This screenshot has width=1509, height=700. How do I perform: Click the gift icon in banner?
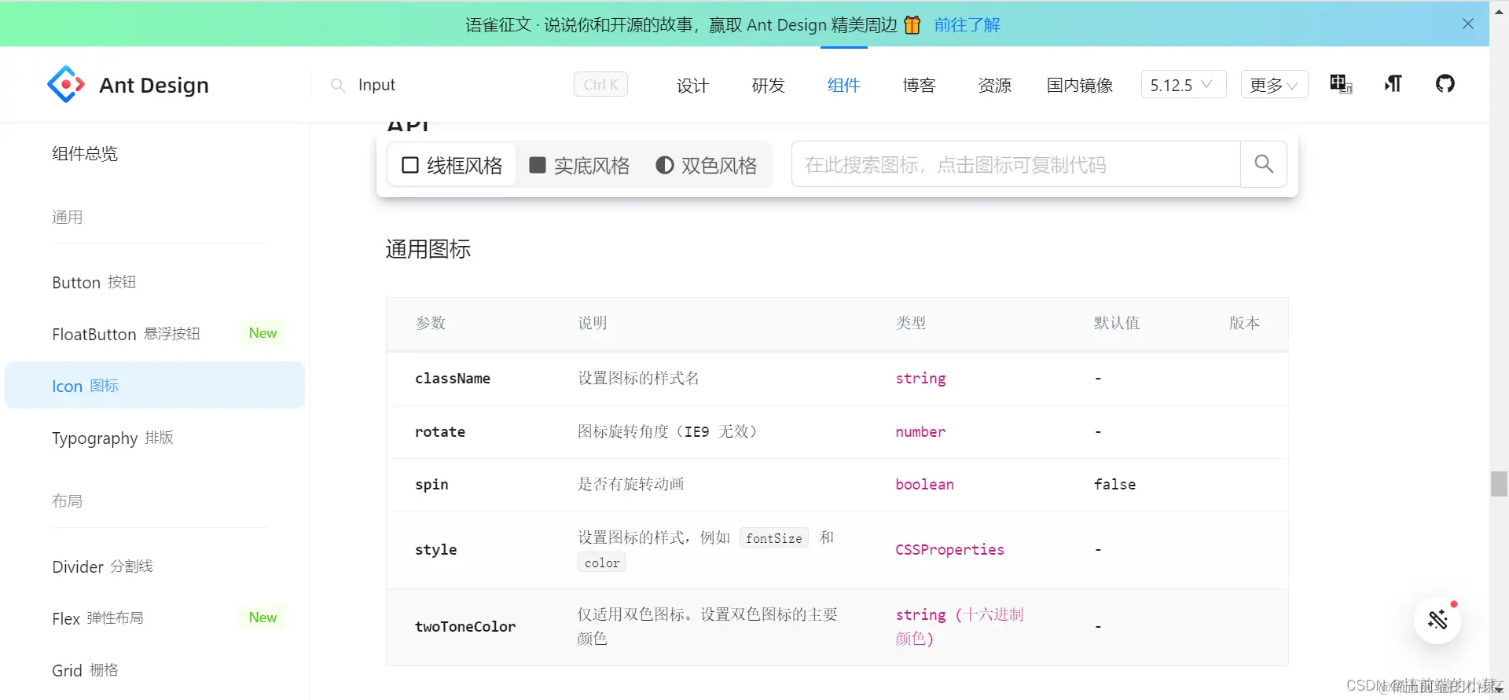912,25
